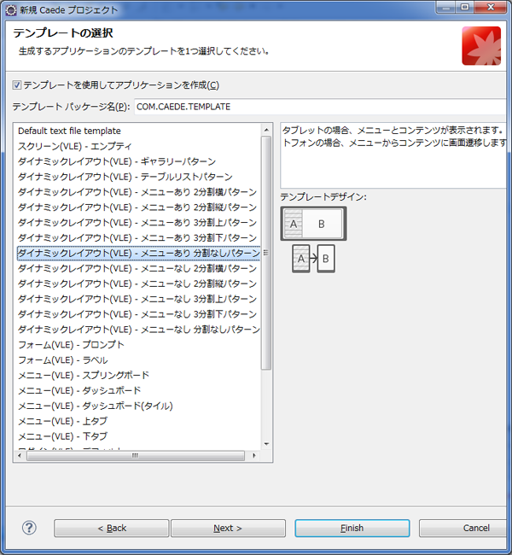512x555 pixels.
Task: Click the horizontal scrollbar thumb of template list
Action: (x=135, y=456)
